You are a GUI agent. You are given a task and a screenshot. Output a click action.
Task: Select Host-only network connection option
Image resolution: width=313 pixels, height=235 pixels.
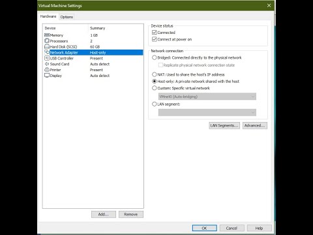click(x=155, y=81)
